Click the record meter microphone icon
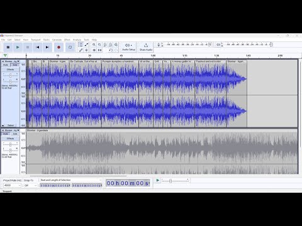Image resolution: width=302 pixels, height=226 pixels. pos(159,45)
